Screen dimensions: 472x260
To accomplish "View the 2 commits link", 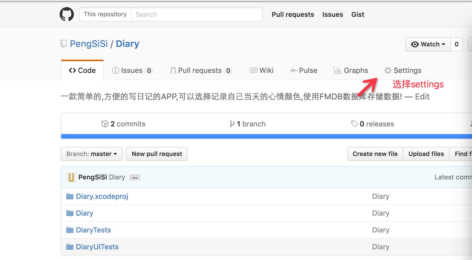I will click(123, 124).
